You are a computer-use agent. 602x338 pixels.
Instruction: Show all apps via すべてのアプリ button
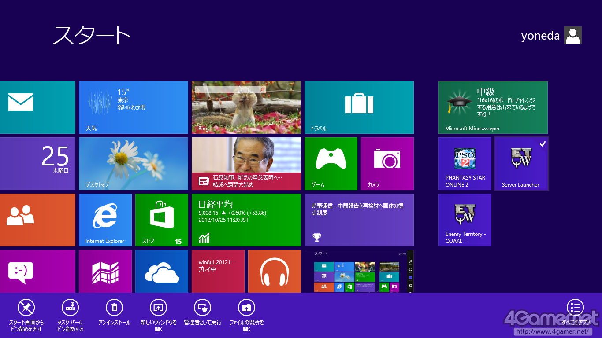tap(575, 312)
